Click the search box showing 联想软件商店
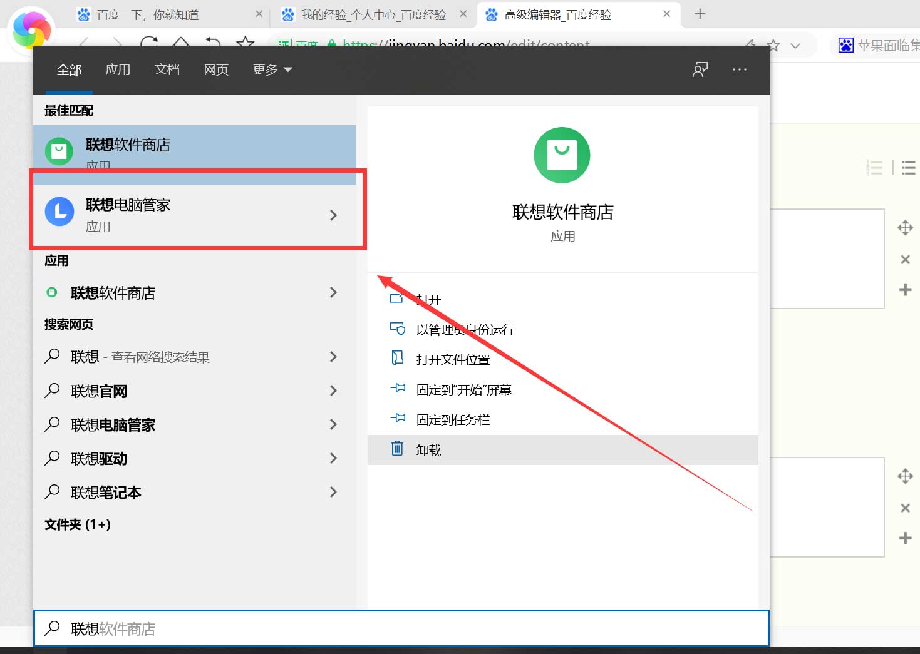Image resolution: width=920 pixels, height=654 pixels. click(x=401, y=628)
